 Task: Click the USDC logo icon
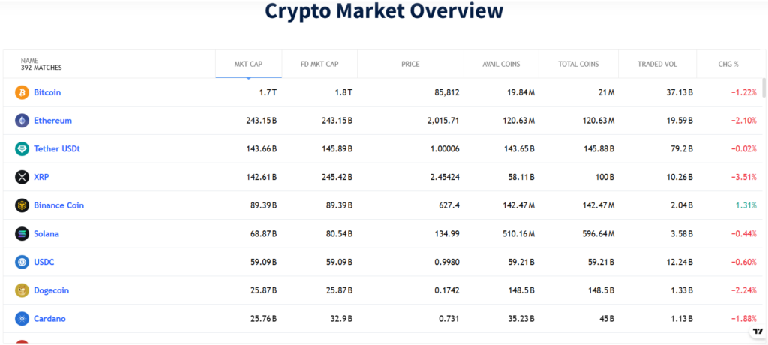click(x=22, y=262)
